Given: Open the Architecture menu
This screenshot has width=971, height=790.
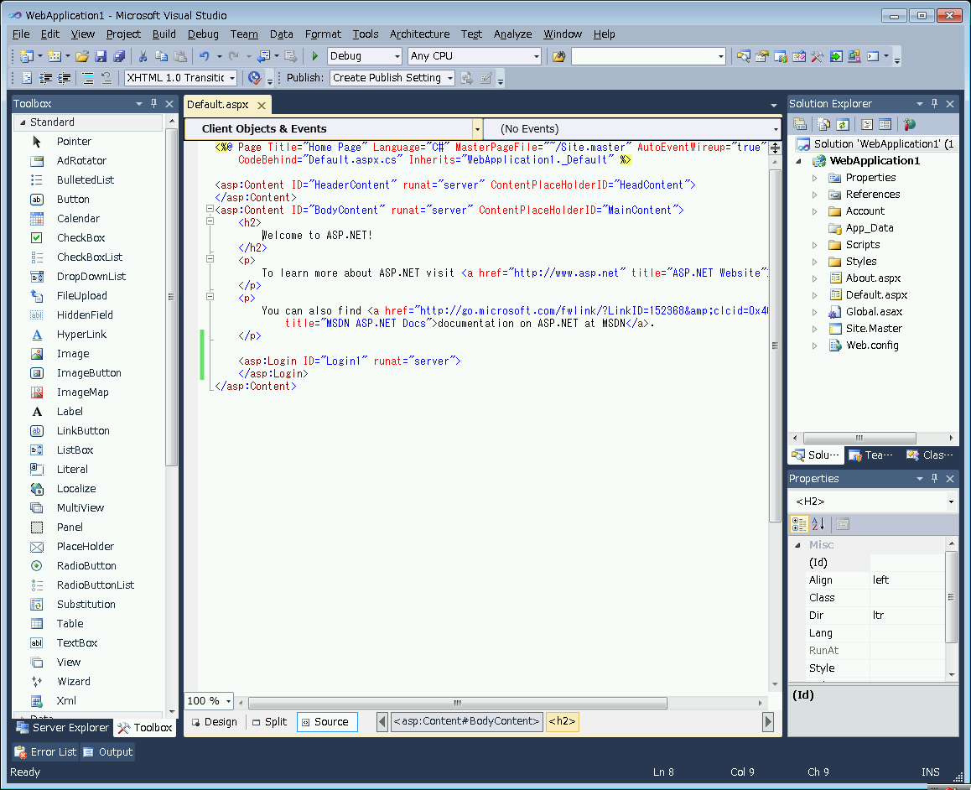Looking at the screenshot, I should pyautogui.click(x=419, y=34).
